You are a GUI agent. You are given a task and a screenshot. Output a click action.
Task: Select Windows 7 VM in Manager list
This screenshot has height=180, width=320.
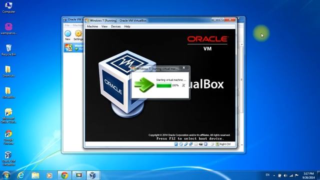tap(73, 47)
